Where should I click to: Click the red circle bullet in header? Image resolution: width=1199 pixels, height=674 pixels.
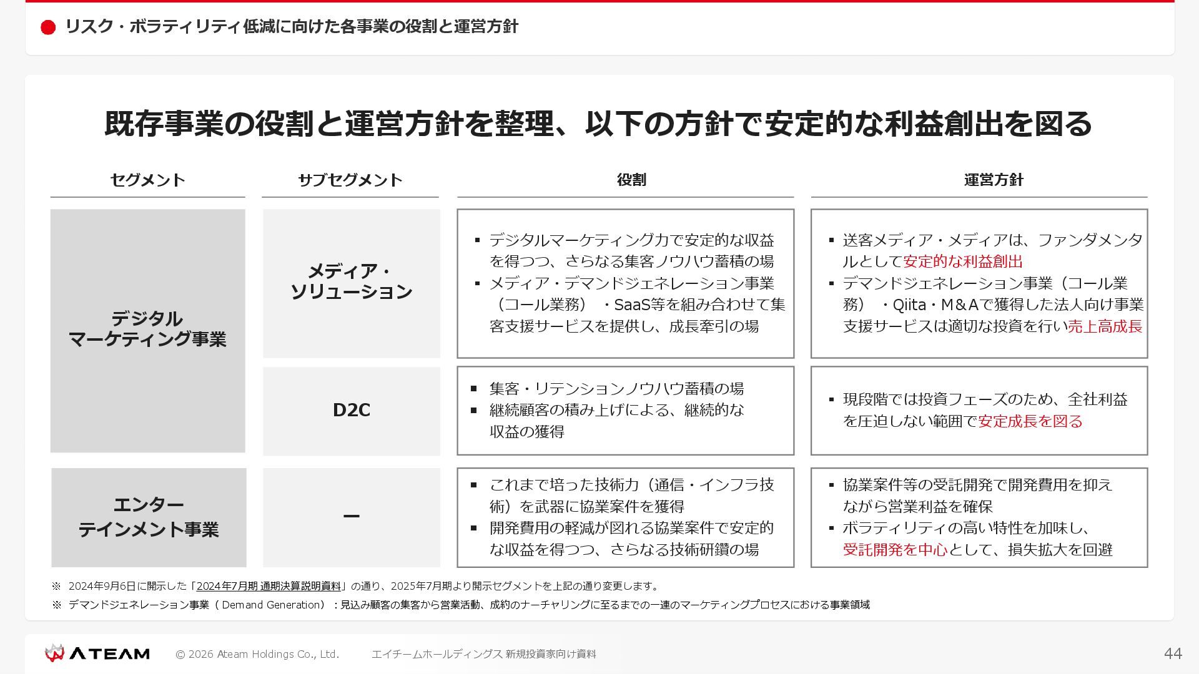point(48,27)
